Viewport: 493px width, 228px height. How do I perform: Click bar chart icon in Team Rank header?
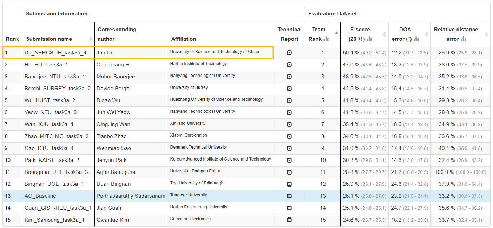tap(326, 39)
